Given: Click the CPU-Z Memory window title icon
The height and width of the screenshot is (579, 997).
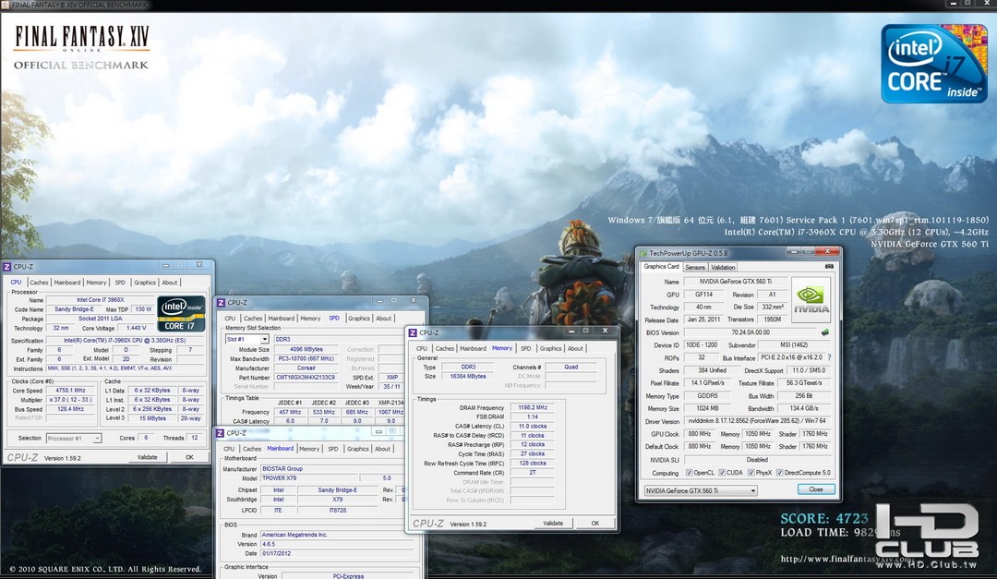Looking at the screenshot, I should click(x=413, y=332).
